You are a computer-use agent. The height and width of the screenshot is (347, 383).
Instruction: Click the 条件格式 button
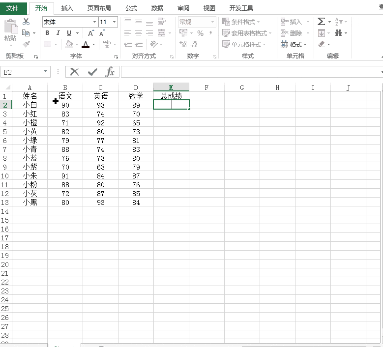point(241,22)
